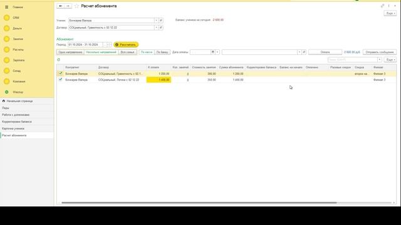
Task: Click into the Период date range field
Action: tap(85, 44)
